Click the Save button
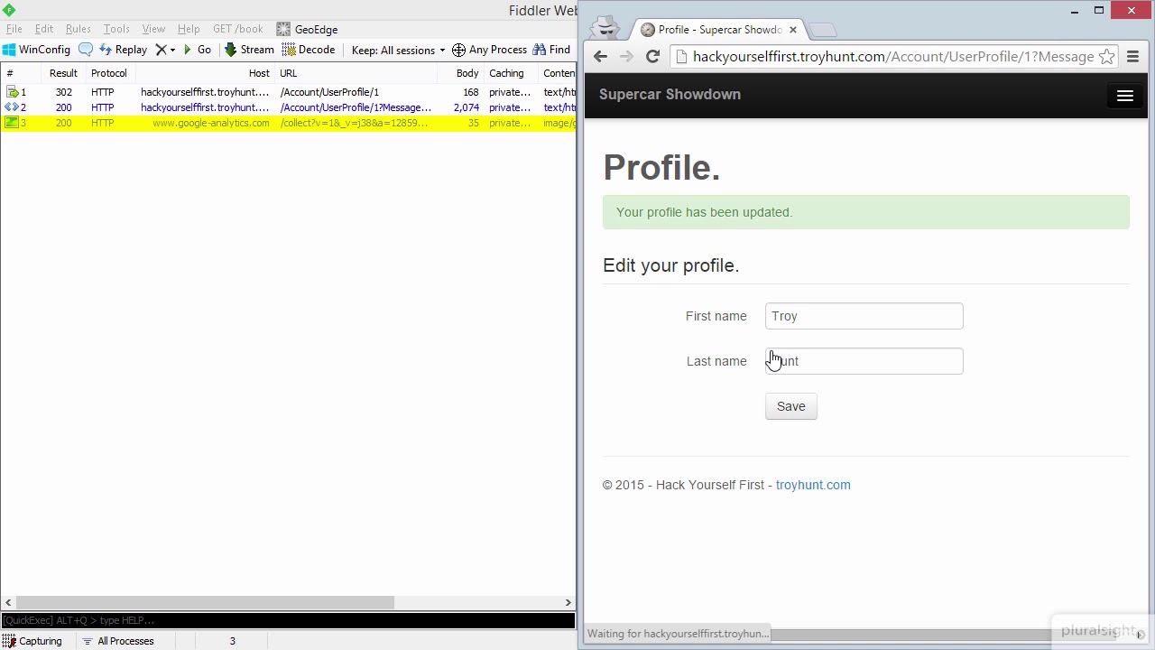1155x650 pixels. tap(791, 406)
